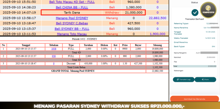Screen dimensions: 220x109
Task: Click tebakan number 938 link
Action: tap(54, 56)
